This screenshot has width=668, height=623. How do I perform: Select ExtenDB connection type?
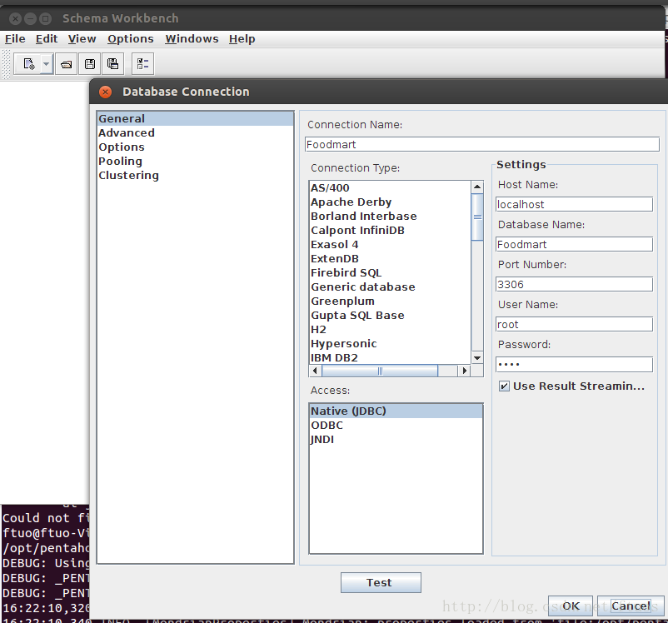tap(390, 259)
